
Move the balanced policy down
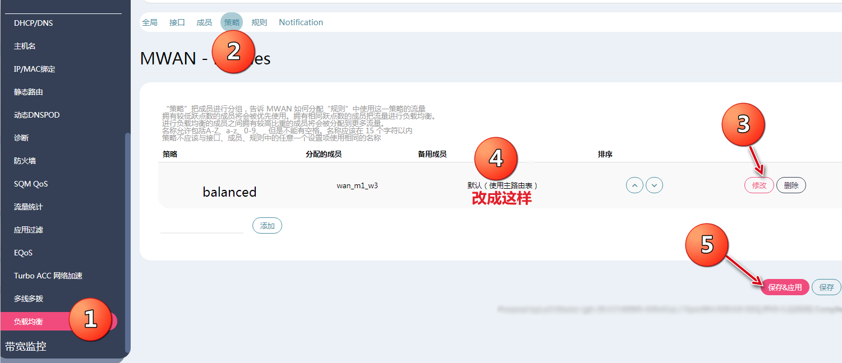click(655, 185)
